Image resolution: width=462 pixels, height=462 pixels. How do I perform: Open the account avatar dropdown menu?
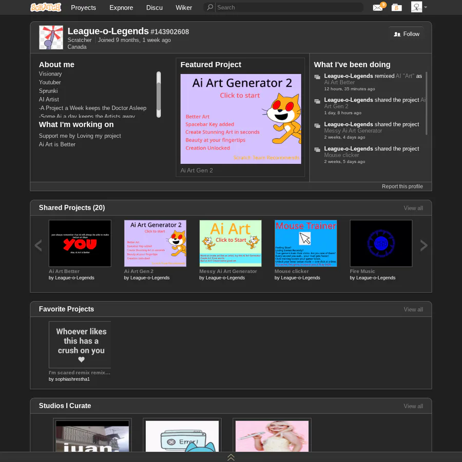pos(419,7)
